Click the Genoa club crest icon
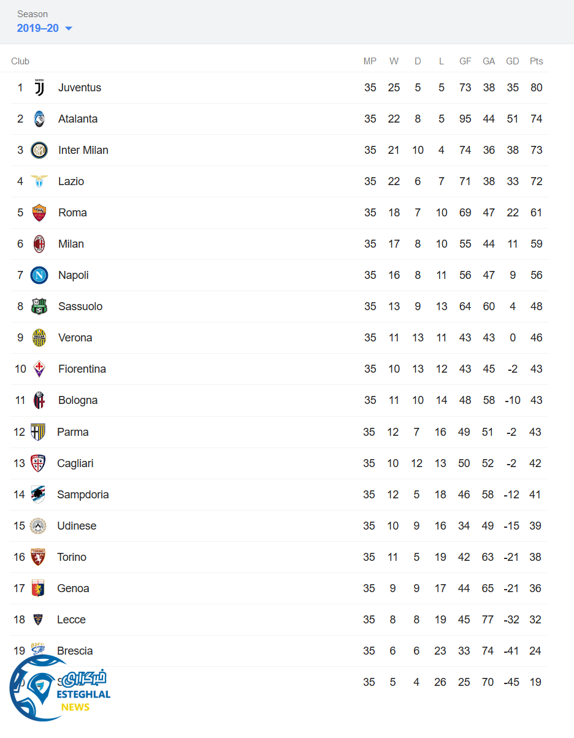 (38, 588)
